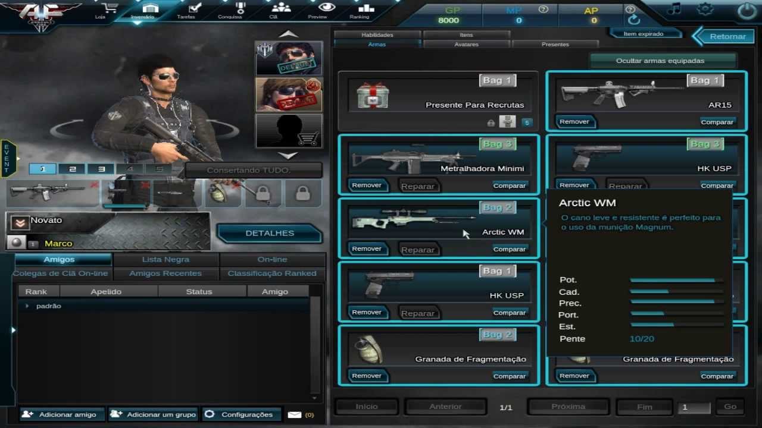Screen dimensions: 762x428
Task: Click the DETALHES button
Action: (x=270, y=233)
